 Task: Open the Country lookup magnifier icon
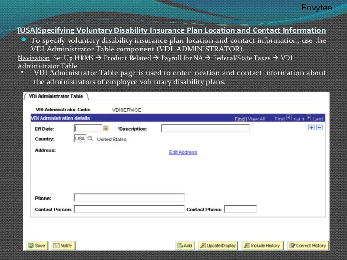[x=90, y=139]
